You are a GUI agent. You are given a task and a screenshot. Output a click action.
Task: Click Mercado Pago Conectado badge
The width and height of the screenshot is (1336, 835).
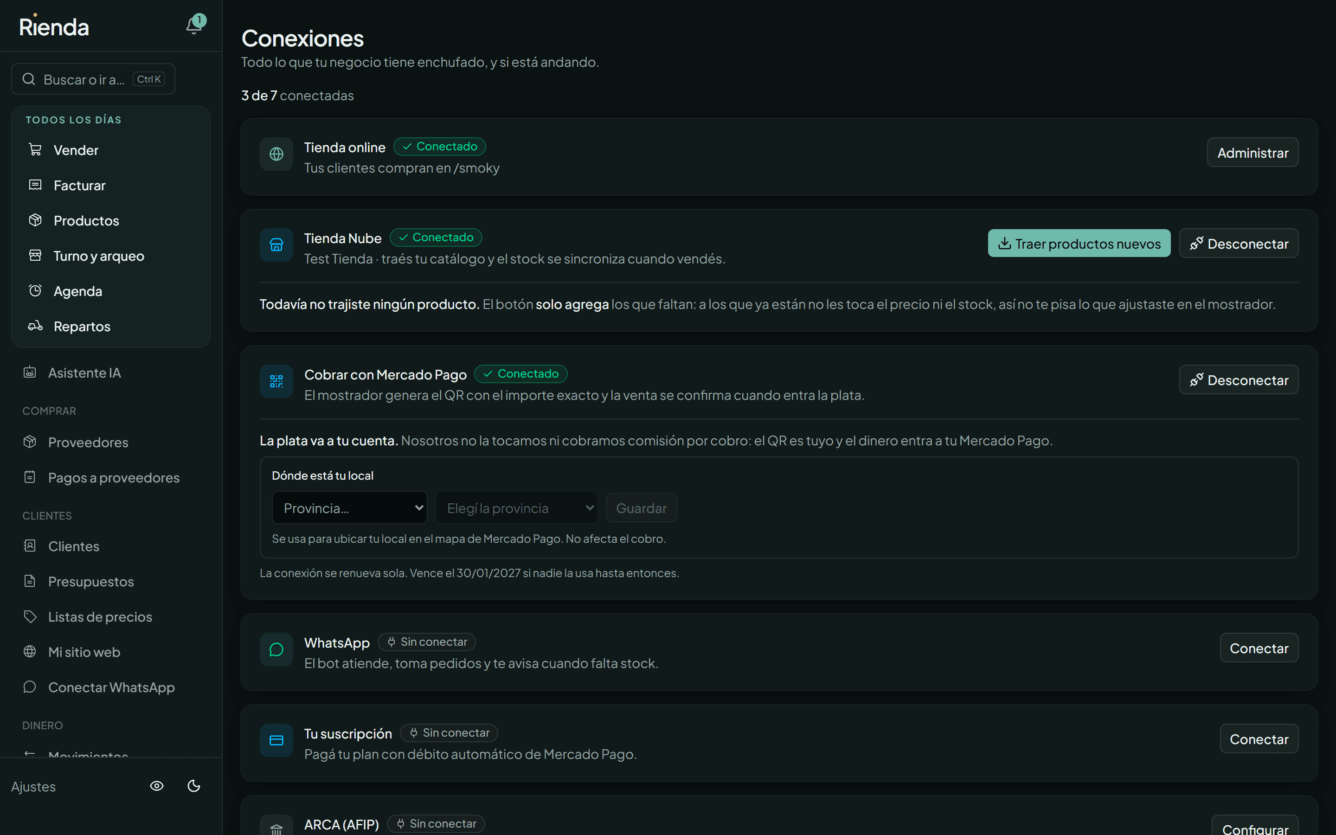[521, 374]
